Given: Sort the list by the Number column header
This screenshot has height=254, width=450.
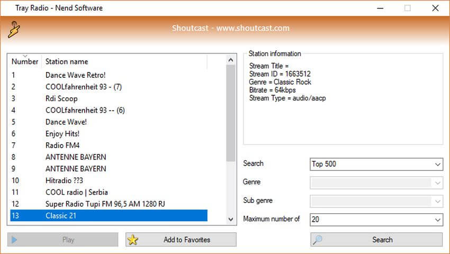Looking at the screenshot, I should point(25,61).
